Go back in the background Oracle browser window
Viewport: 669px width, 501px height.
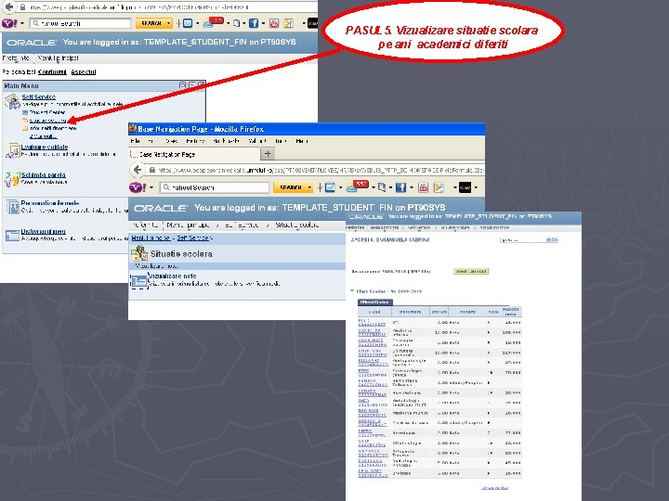(9, 7)
